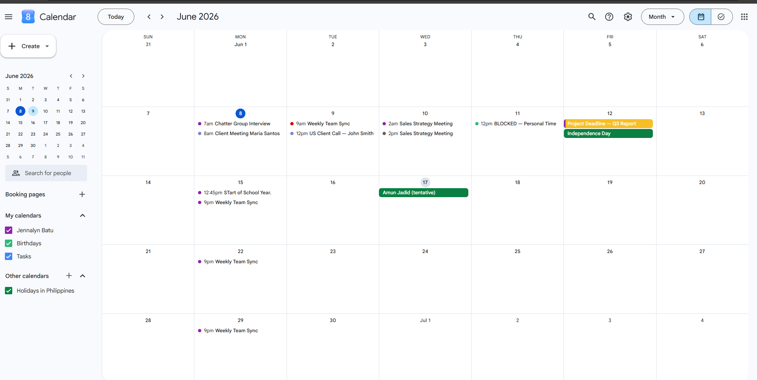Image resolution: width=757 pixels, height=380 pixels.
Task: Select June 17 in mini calendar
Action: click(45, 122)
